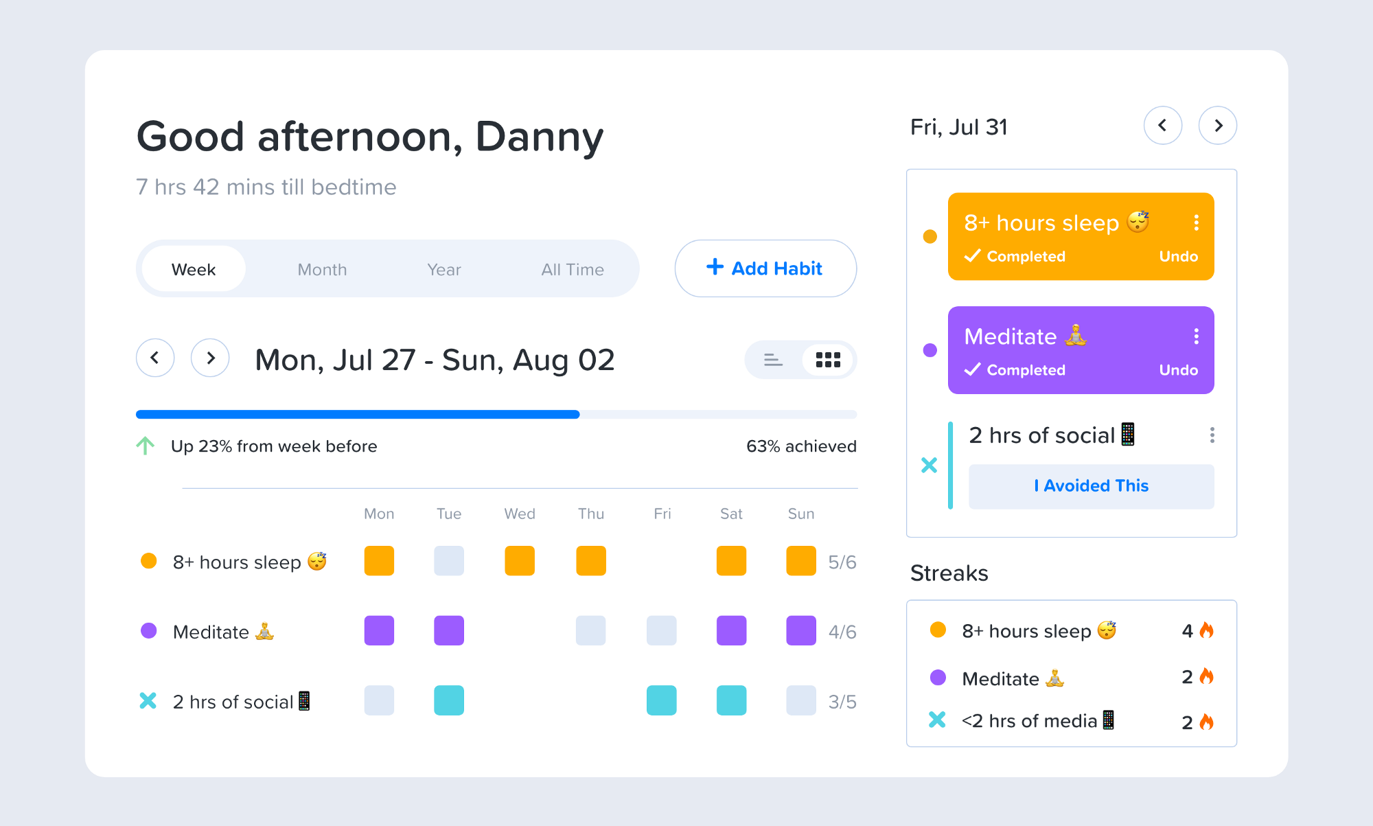Switch to grid view icon
1373x826 pixels.
[x=828, y=360]
